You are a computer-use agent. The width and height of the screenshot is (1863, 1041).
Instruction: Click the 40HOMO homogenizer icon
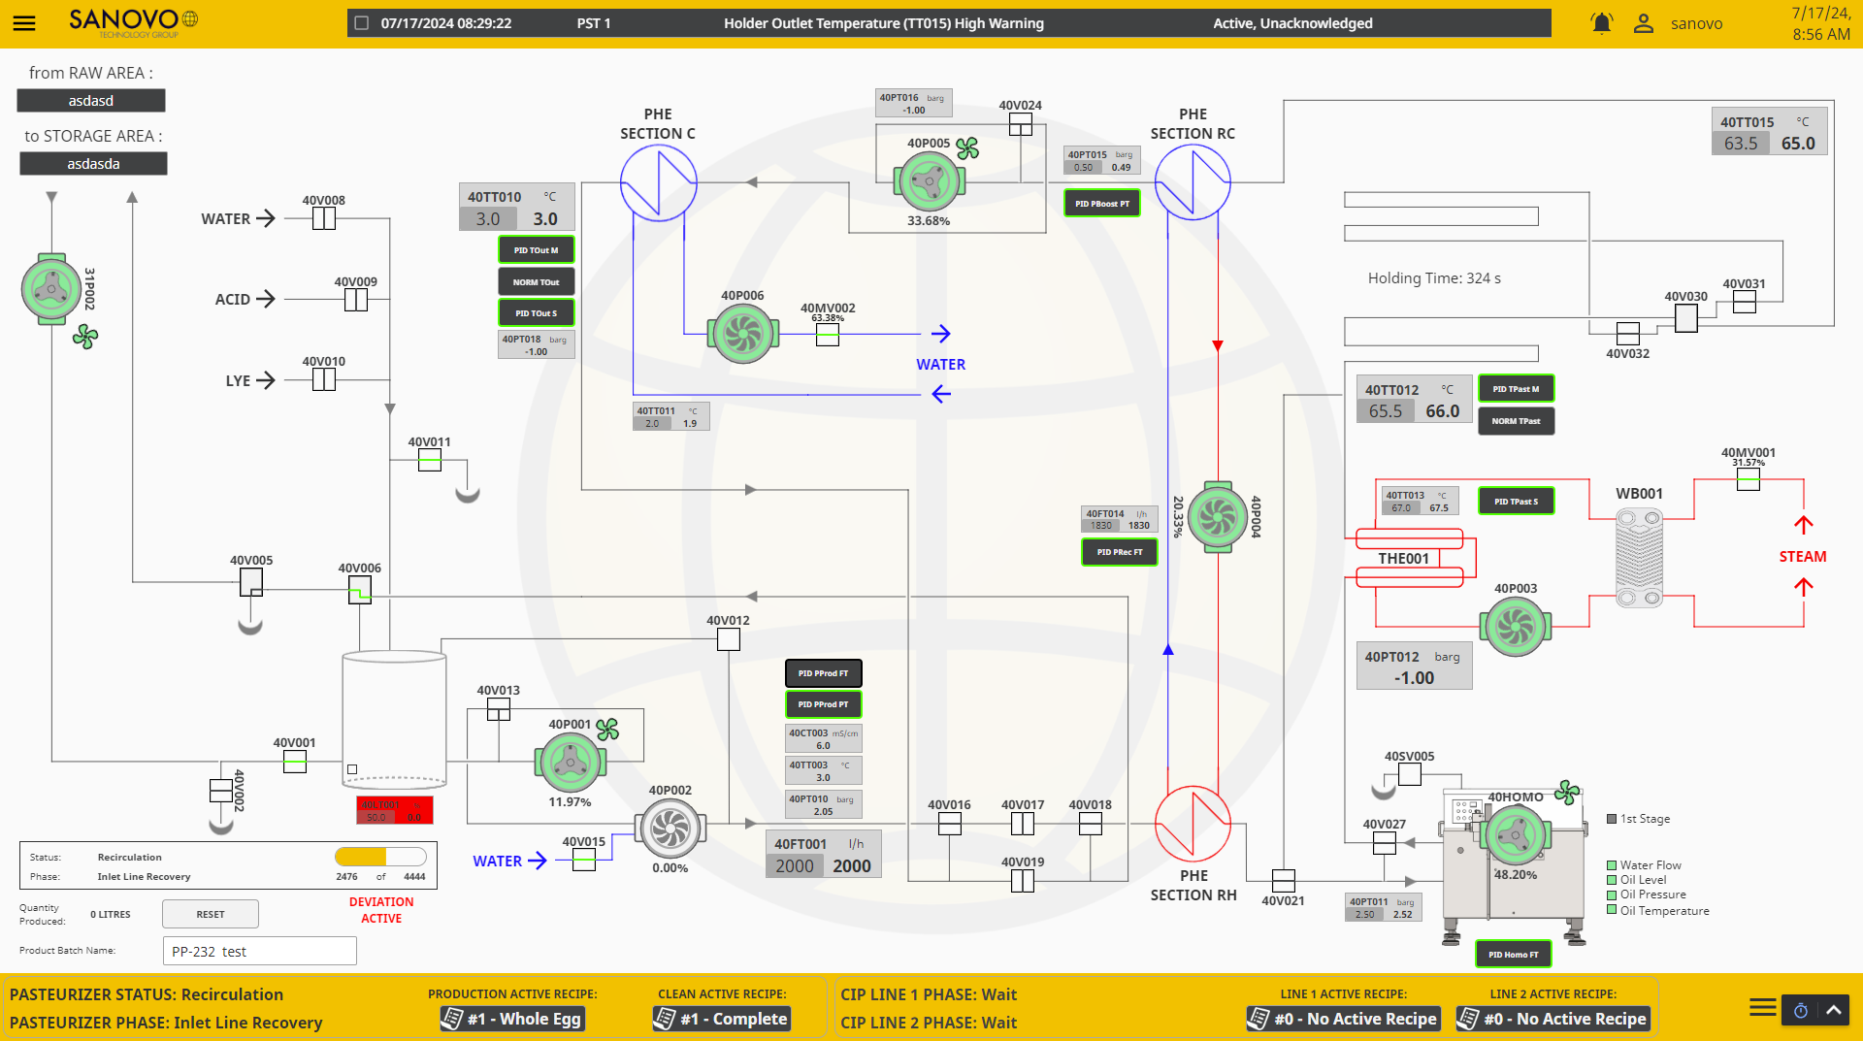[x=1515, y=836]
